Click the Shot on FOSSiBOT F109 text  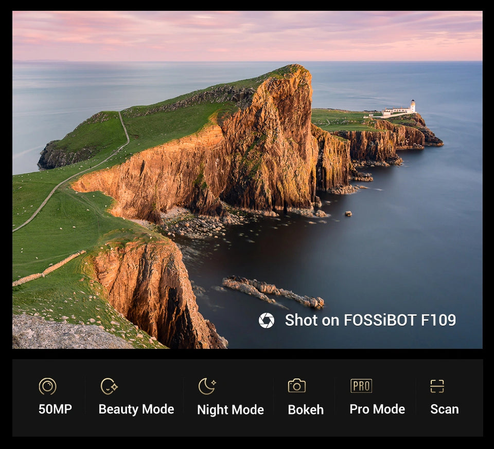(x=370, y=321)
